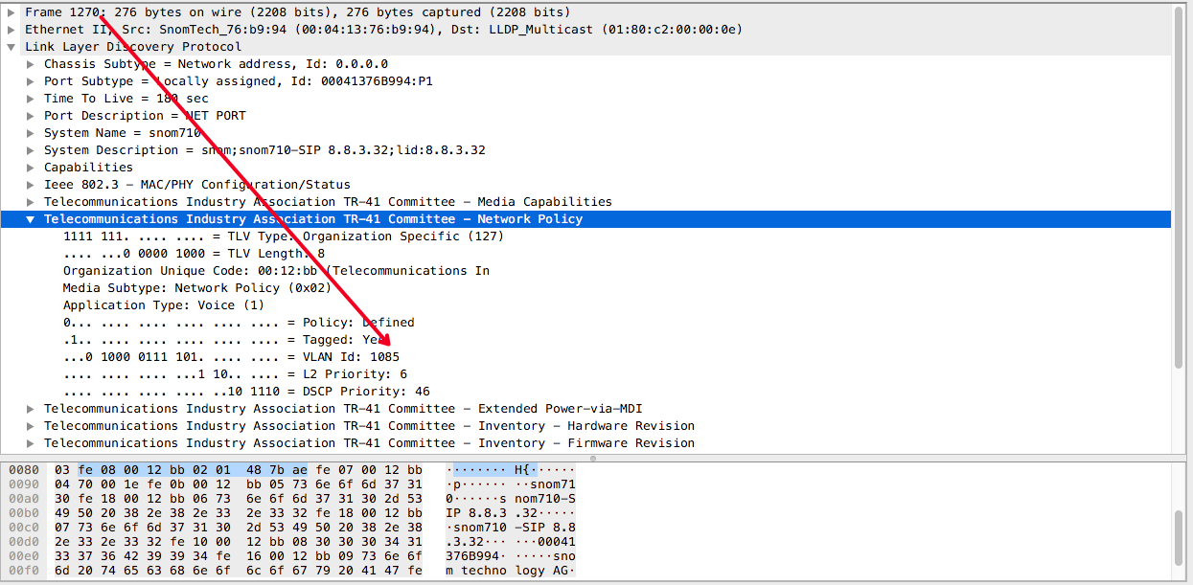The height and width of the screenshot is (585, 1193).
Task: Expand the Port Description field
Action: [x=30, y=115]
